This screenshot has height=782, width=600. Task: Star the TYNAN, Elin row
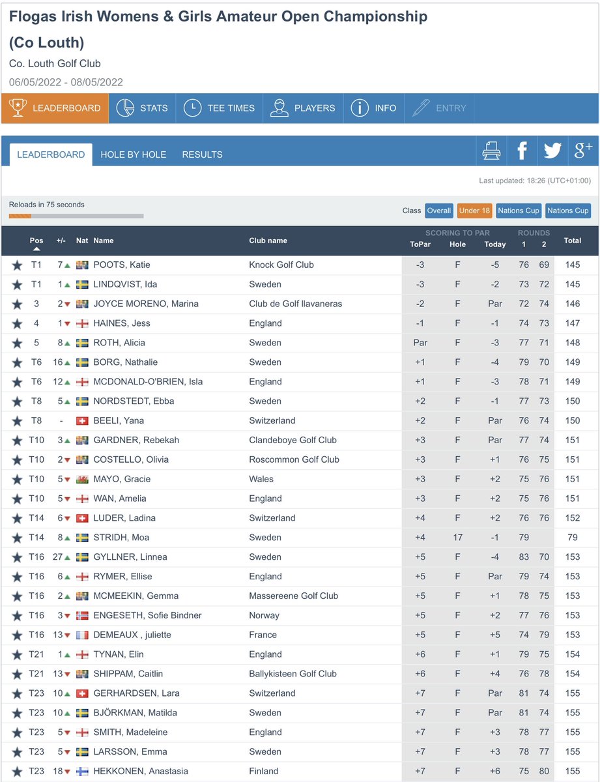pos(16,655)
